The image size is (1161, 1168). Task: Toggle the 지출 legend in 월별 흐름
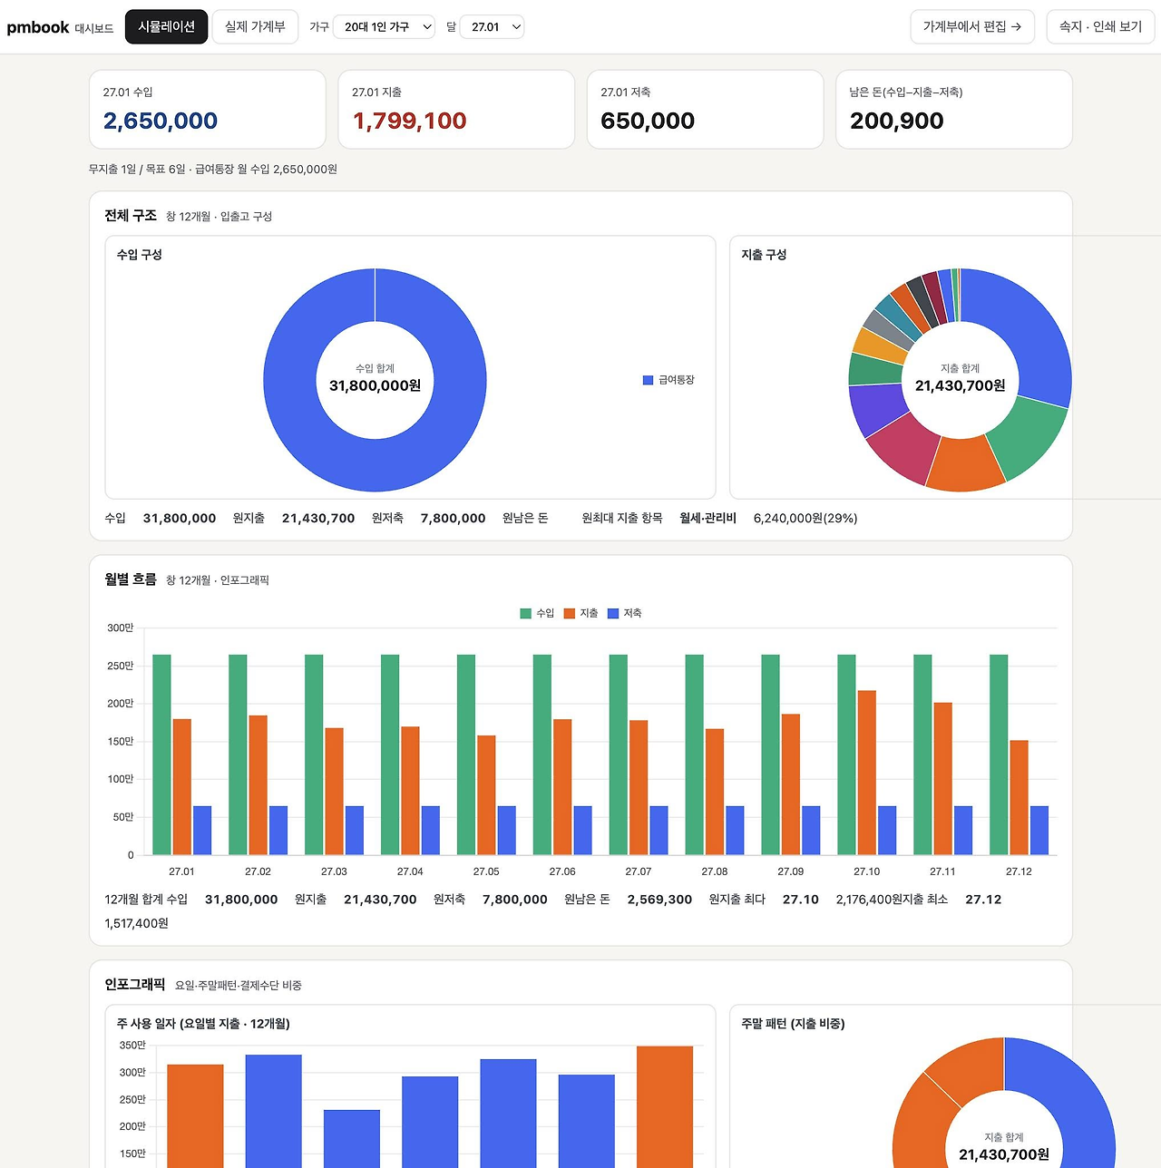click(x=580, y=614)
